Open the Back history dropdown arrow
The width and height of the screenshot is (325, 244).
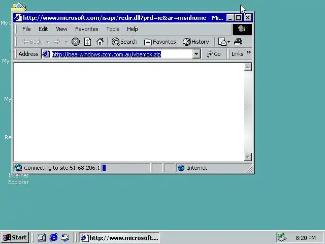tap(48, 42)
